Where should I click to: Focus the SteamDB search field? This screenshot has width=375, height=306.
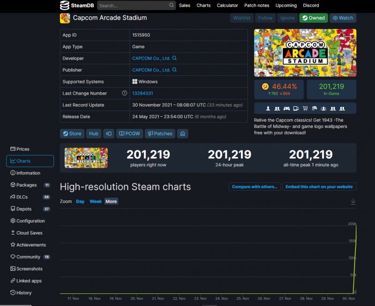(x=133, y=6)
